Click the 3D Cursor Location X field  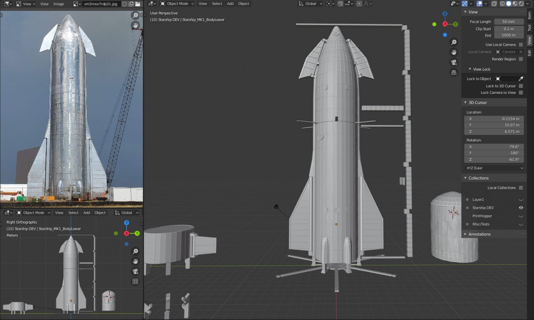click(494, 119)
